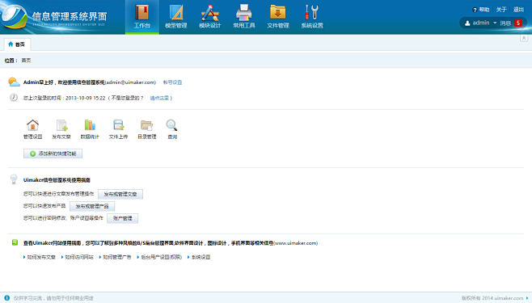
Task: Click the www.uimaker.com text
Action: (x=296, y=243)
